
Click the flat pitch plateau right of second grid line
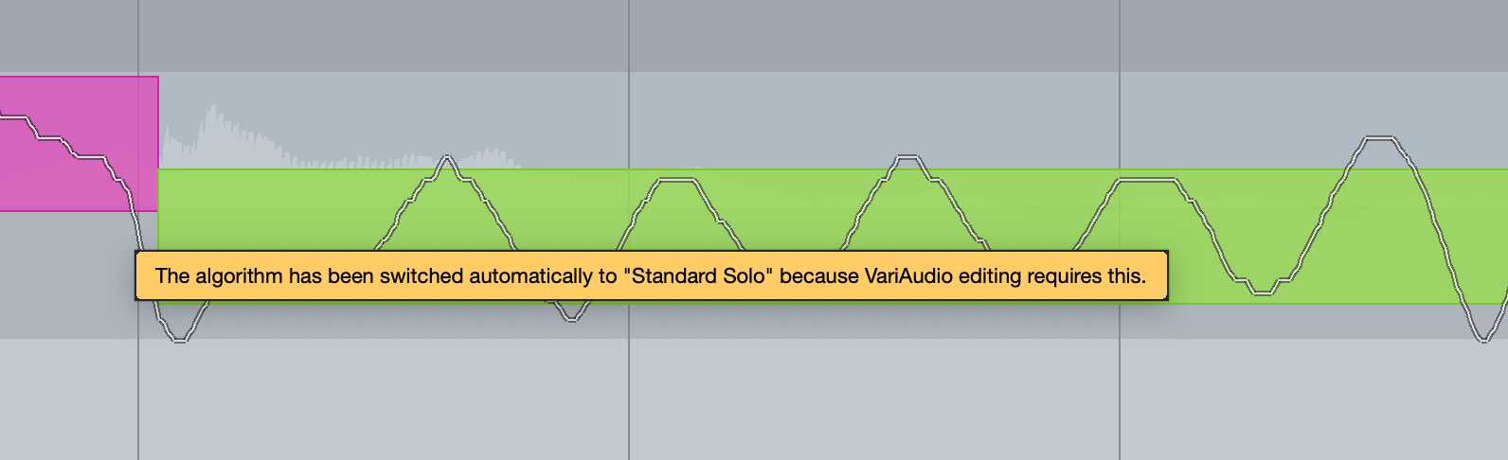675,181
